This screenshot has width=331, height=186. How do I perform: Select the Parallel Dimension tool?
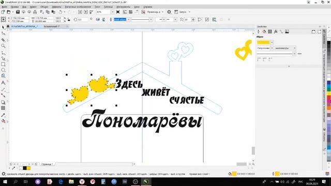tap(3, 89)
